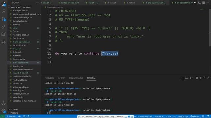Click the remote window indicator in status bar
This screenshot has width=211, height=118.
tap(2, 116)
